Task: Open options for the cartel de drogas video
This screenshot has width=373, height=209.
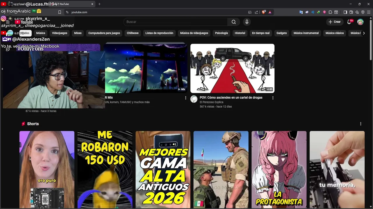Action: 273,98
